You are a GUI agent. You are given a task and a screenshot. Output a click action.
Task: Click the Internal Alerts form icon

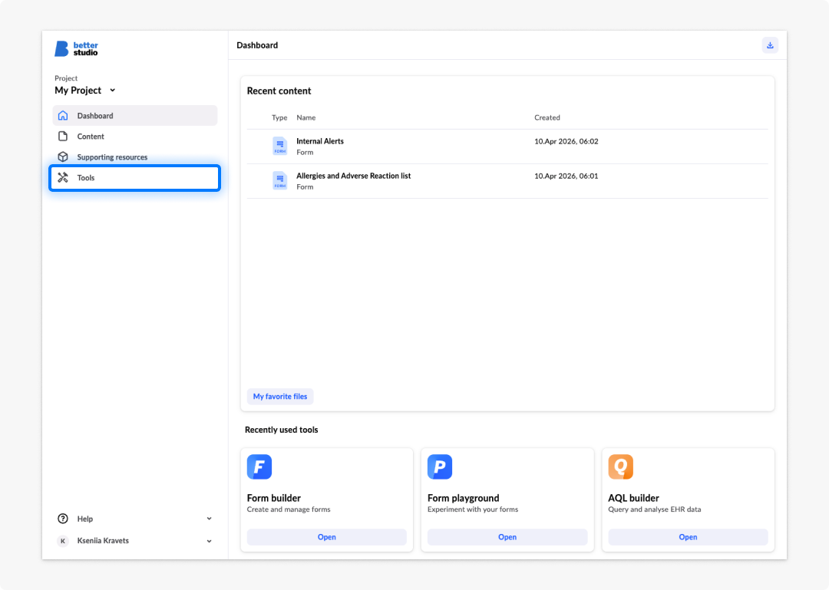[x=279, y=146]
